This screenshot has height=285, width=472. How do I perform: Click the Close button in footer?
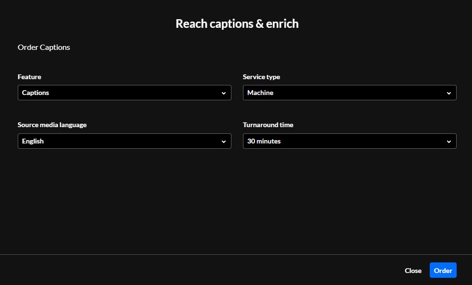coord(413,271)
